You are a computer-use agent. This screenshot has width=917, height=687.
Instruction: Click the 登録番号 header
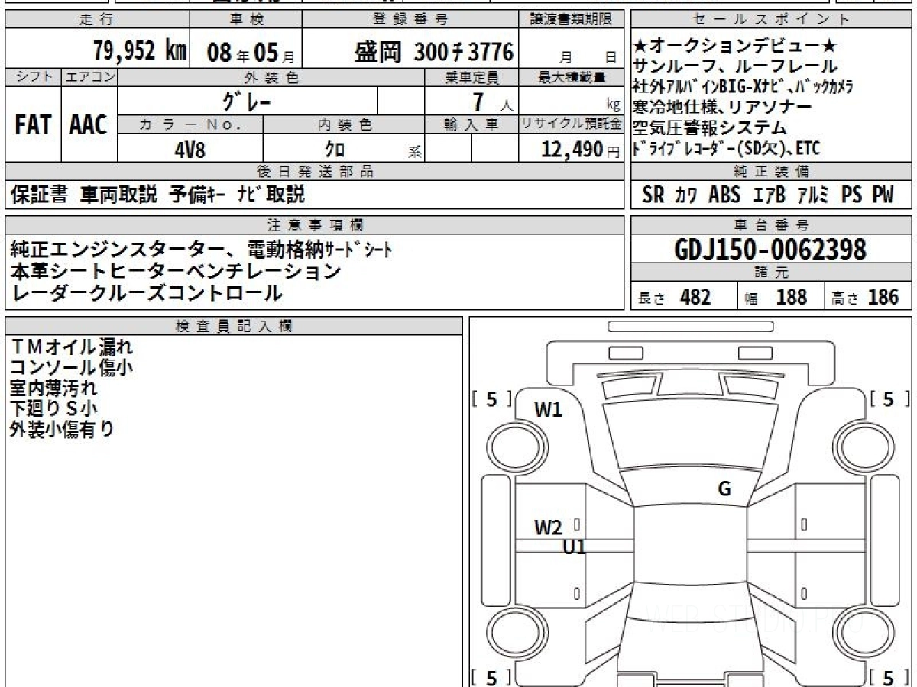click(x=410, y=20)
